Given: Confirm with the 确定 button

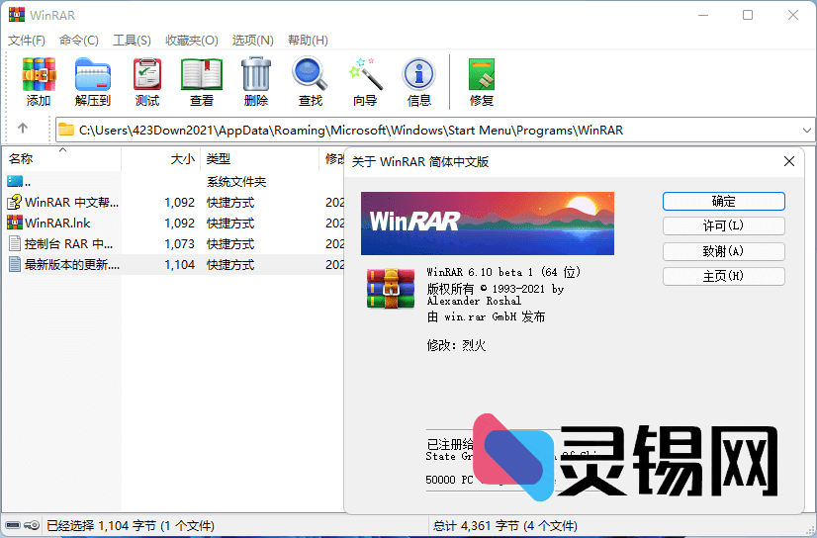Looking at the screenshot, I should pos(724,201).
